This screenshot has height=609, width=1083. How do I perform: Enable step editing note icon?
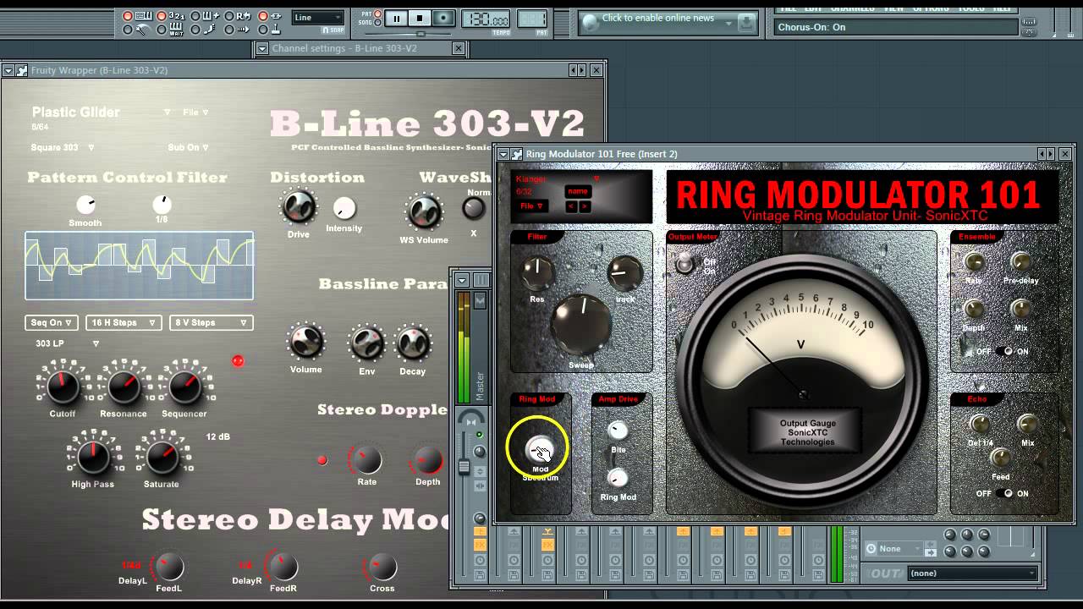[x=209, y=30]
